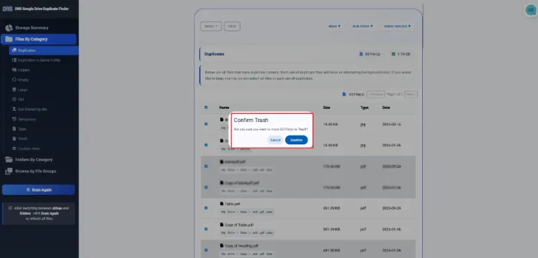Open the Bulk Delete dropdown
Viewport: 538px width, 258px height.
tap(362, 26)
